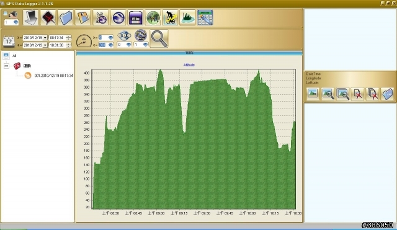
Task: Select the cyclist speed chart icon
Action: click(x=171, y=18)
